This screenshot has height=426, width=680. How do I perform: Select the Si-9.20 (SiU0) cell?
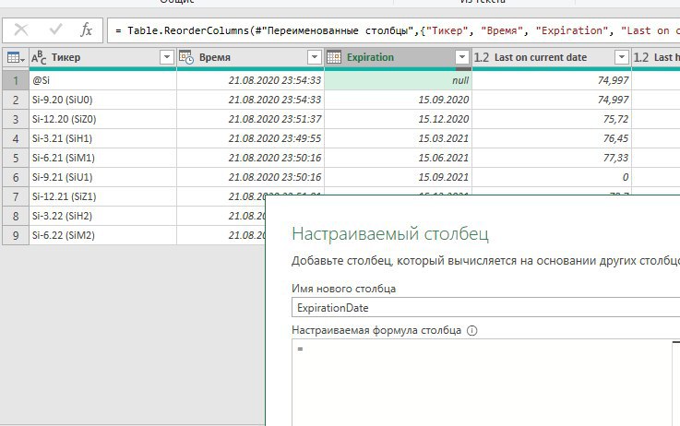(102, 100)
